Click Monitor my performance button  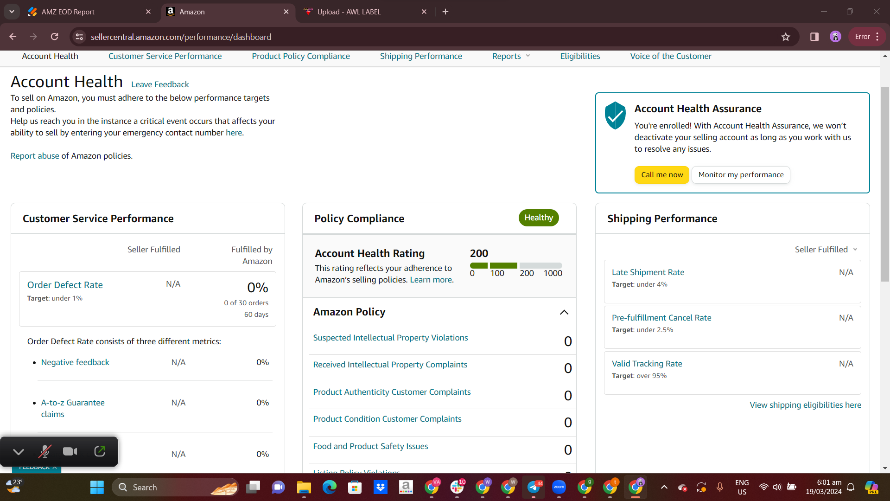click(x=741, y=175)
